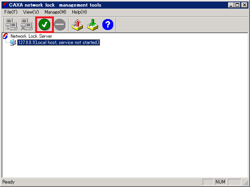Minimize the CAXA management tools window
The height and width of the screenshot is (187, 250).
click(231, 5)
